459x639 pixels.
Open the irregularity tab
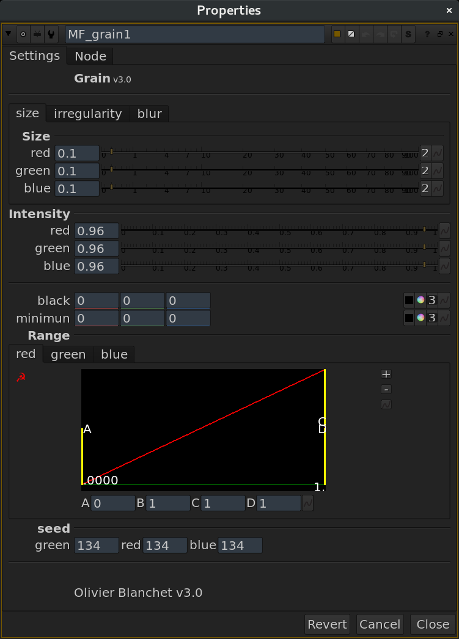[87, 114]
